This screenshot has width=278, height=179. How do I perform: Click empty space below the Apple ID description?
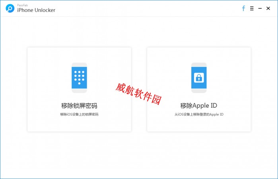tap(198, 124)
